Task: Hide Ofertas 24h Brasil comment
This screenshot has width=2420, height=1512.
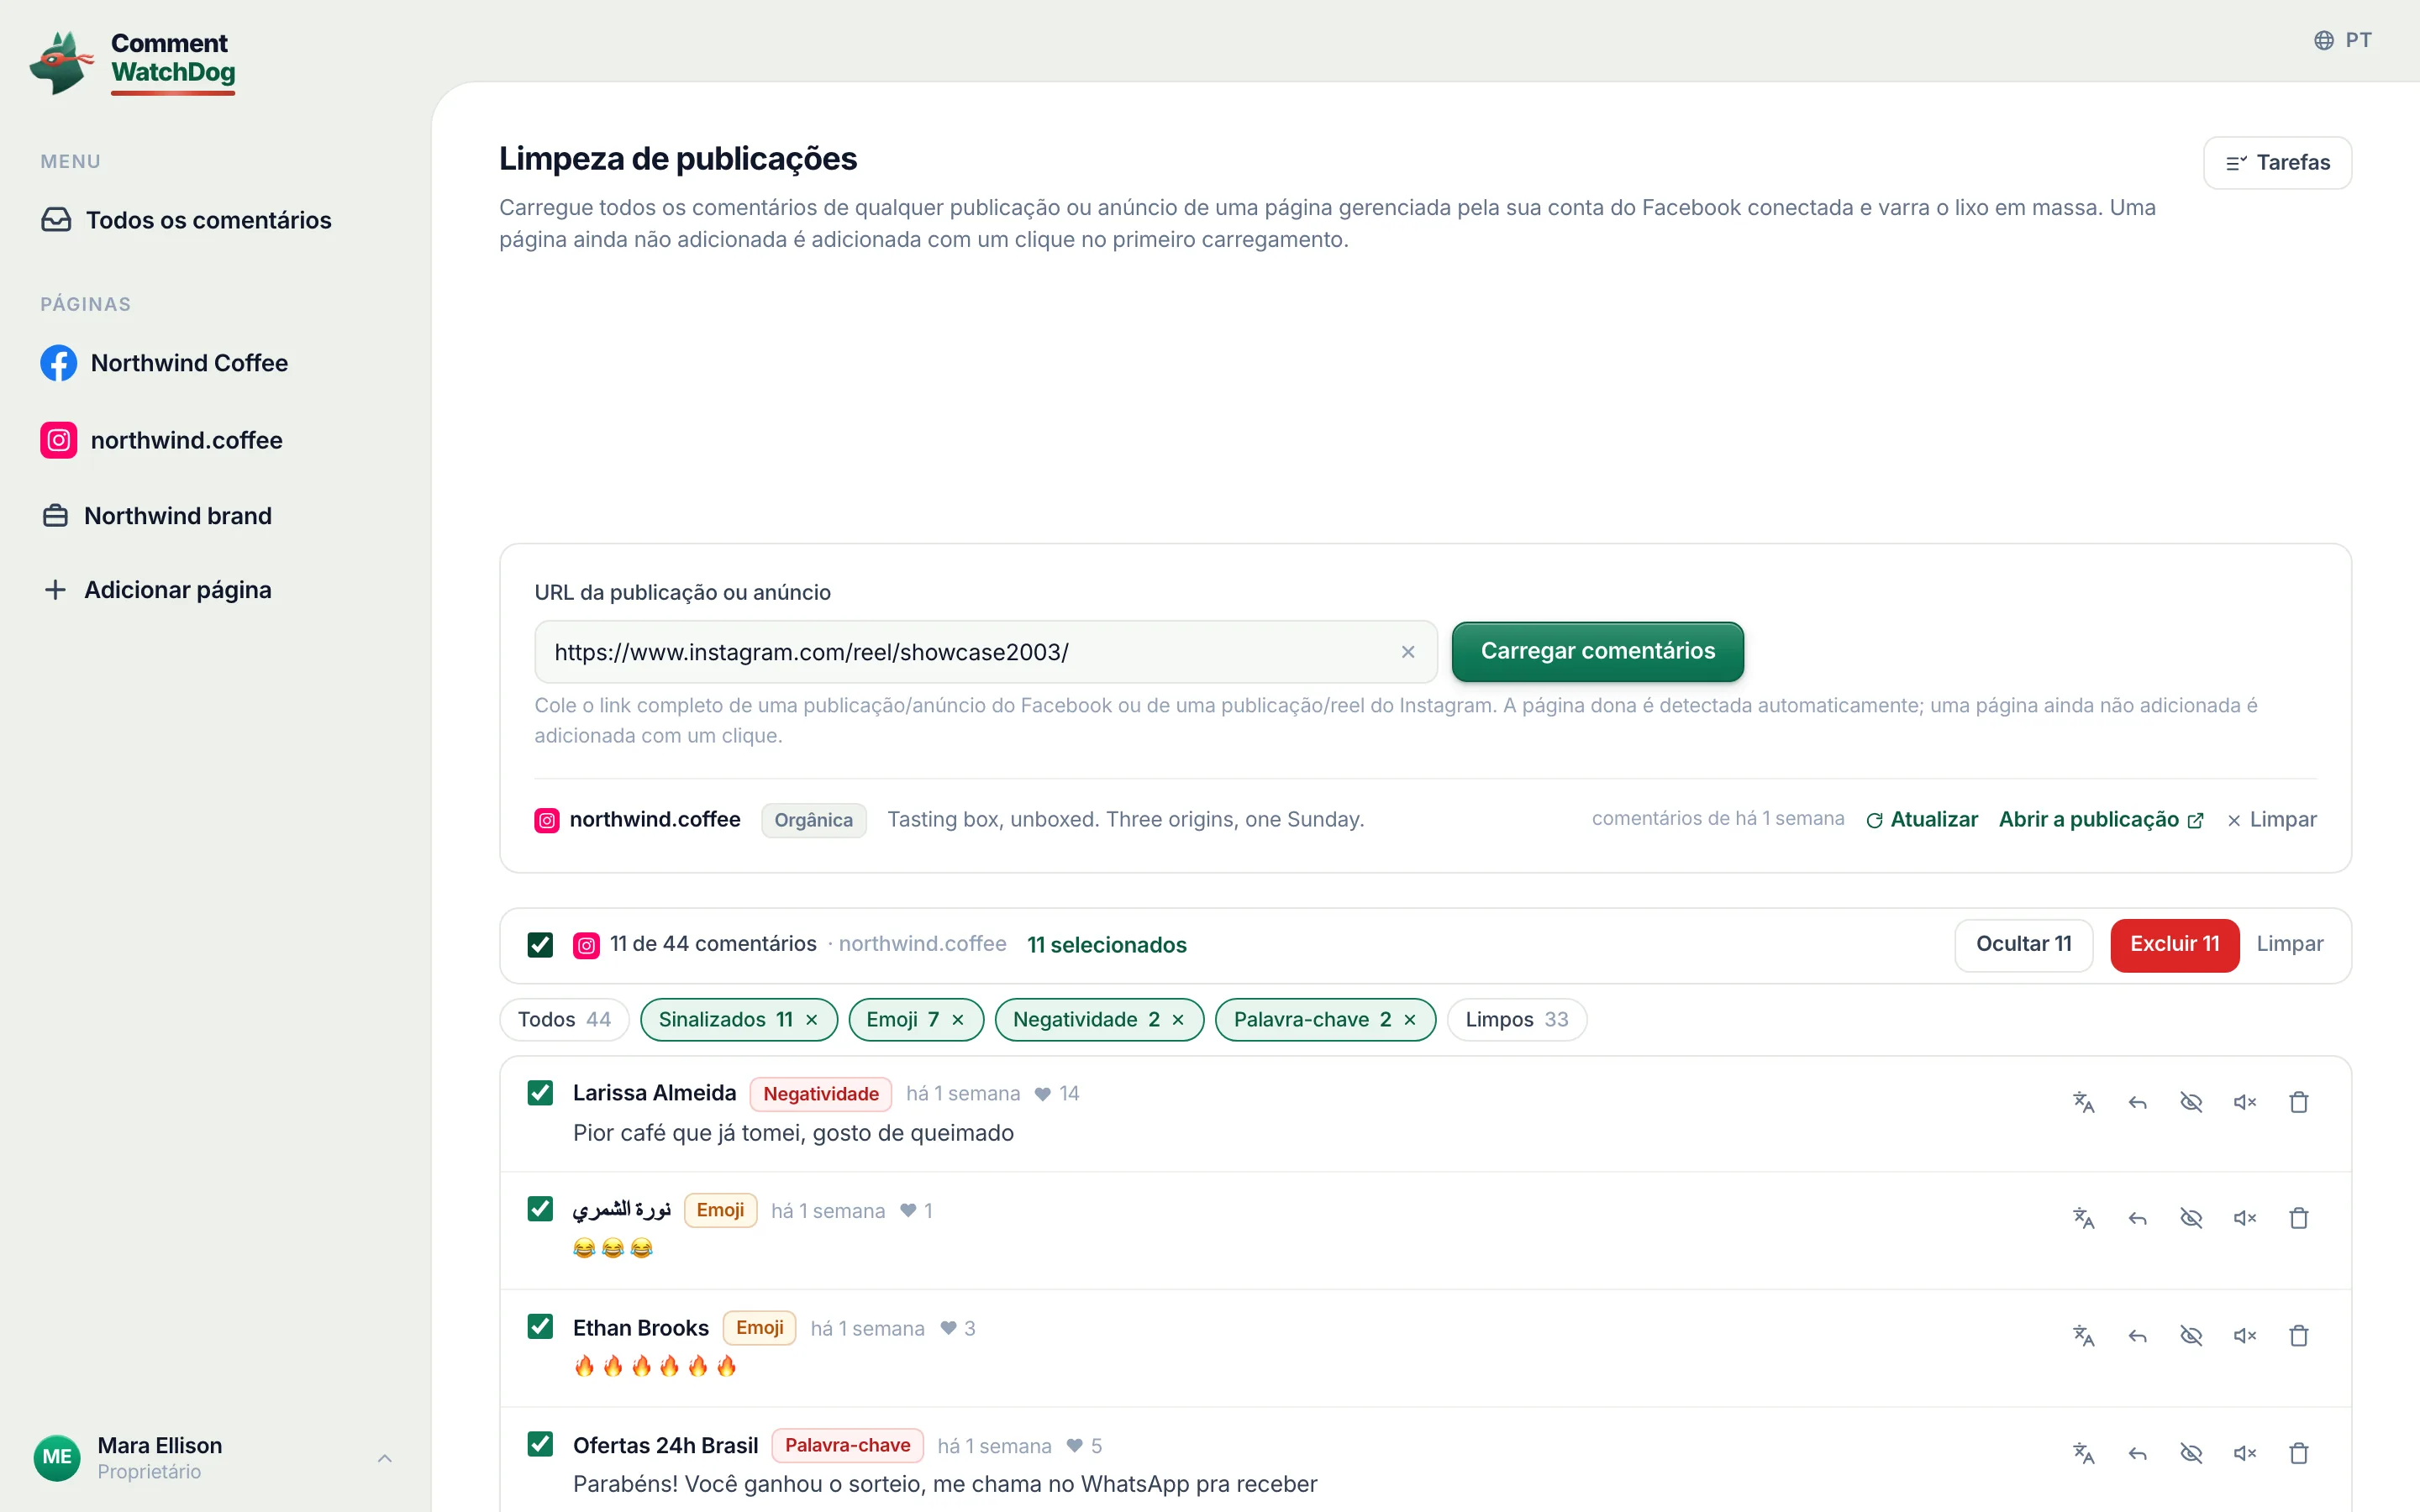Action: coord(2191,1453)
